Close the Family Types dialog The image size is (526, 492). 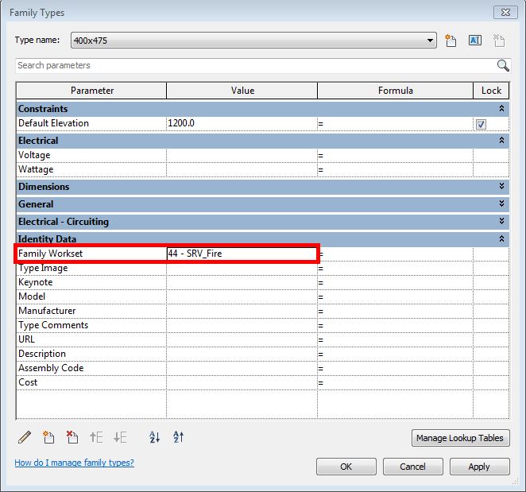(x=505, y=13)
